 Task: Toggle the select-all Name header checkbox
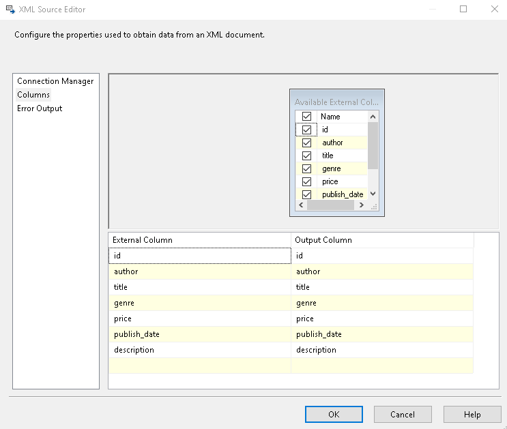pos(306,117)
